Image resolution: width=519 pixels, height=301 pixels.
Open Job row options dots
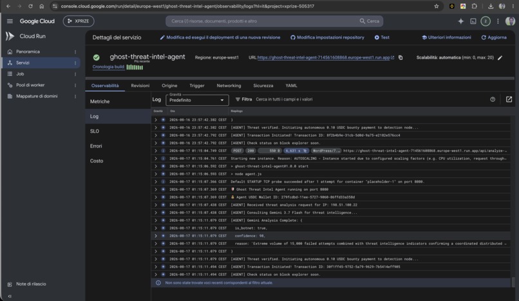click(75, 74)
